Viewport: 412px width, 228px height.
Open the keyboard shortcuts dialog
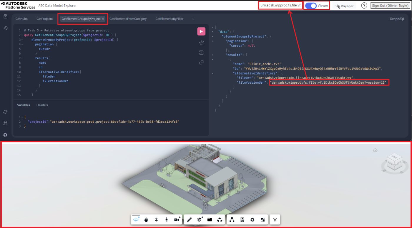pos(5,123)
